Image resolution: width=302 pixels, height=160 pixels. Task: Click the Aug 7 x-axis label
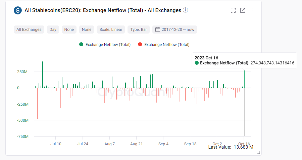tap(110, 144)
